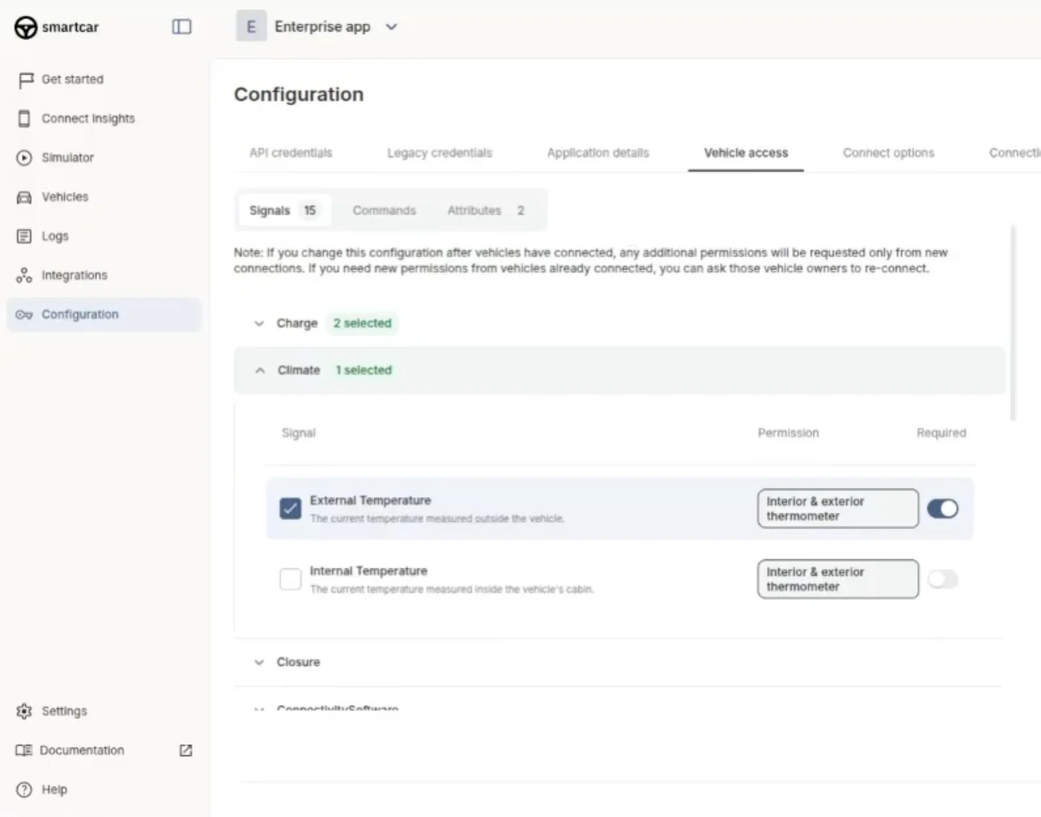Expand the Closure section chevron
1041x817 pixels.
pyautogui.click(x=260, y=662)
